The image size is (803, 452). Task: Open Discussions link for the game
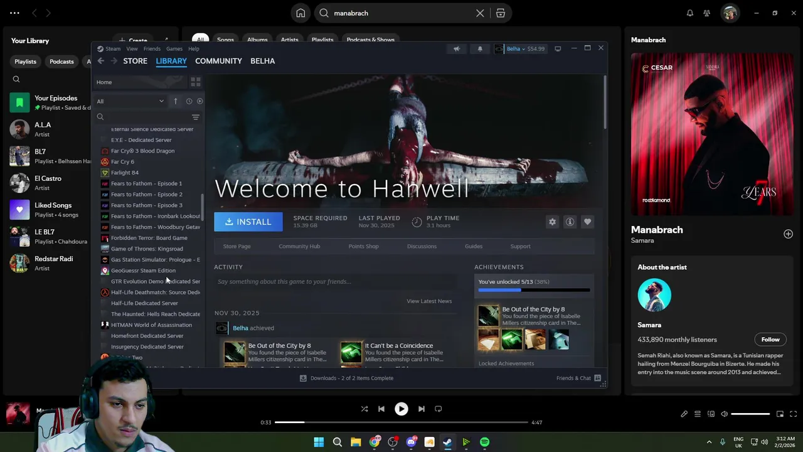422,246
